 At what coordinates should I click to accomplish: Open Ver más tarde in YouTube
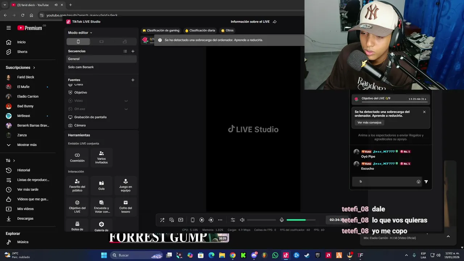tap(28, 190)
